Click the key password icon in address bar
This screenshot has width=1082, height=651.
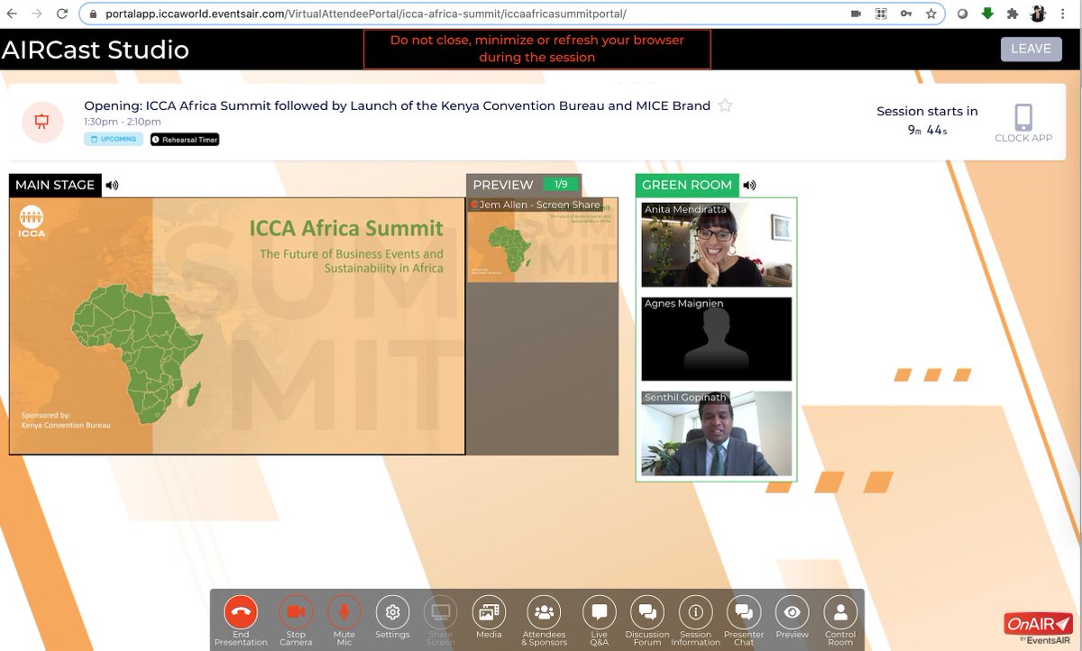[906, 14]
